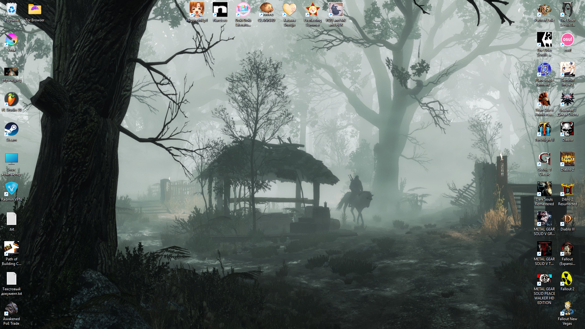Click the Diablo III shortcut

[x=567, y=222]
